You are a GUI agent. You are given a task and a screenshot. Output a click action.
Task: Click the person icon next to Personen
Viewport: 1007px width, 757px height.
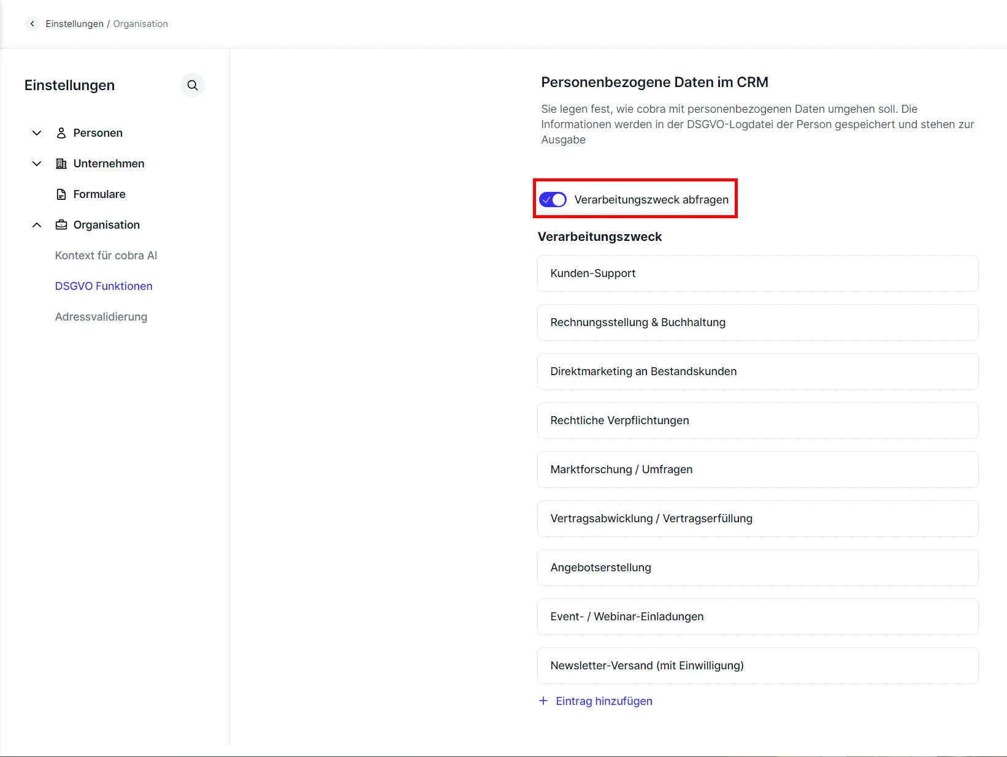point(61,132)
